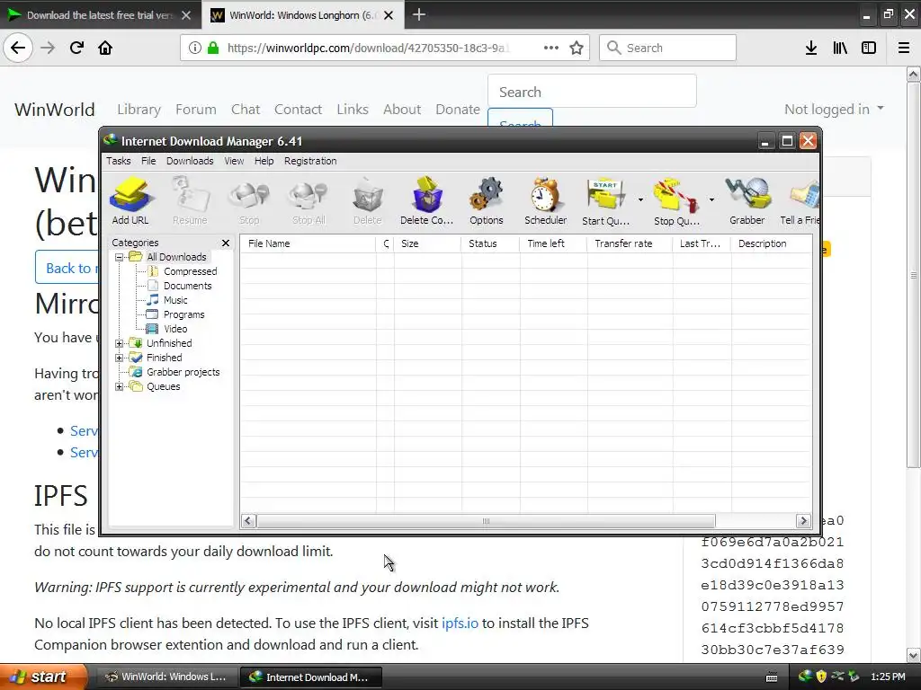Sort list by File Name column
921x690 pixels.
pos(308,243)
